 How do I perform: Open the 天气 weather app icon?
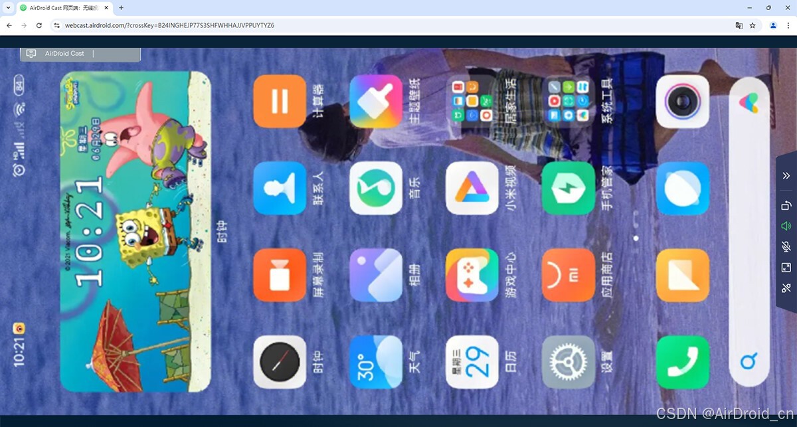click(376, 362)
